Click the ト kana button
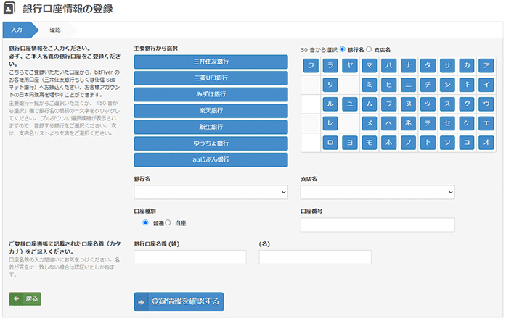 pos(428,143)
